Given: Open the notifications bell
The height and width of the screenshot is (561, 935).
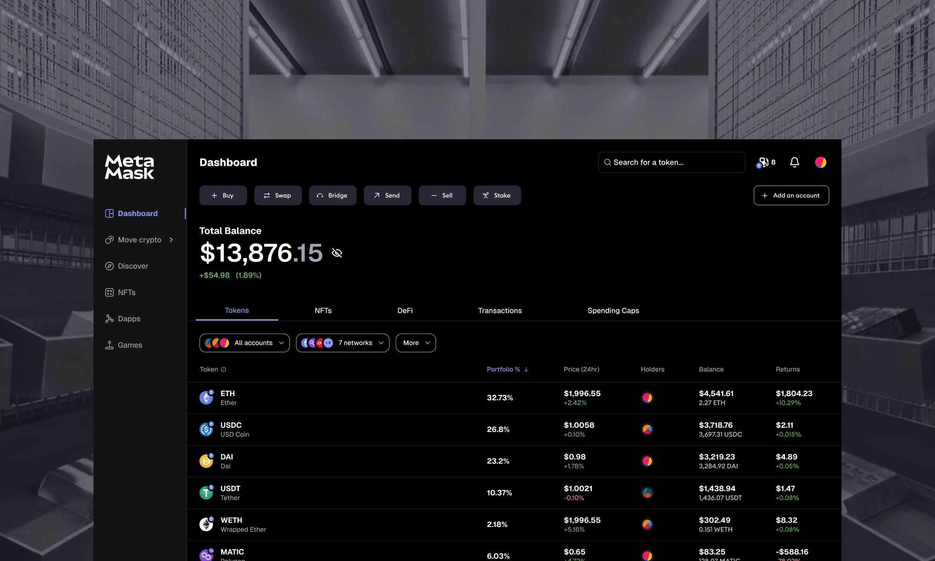Looking at the screenshot, I should (x=794, y=162).
